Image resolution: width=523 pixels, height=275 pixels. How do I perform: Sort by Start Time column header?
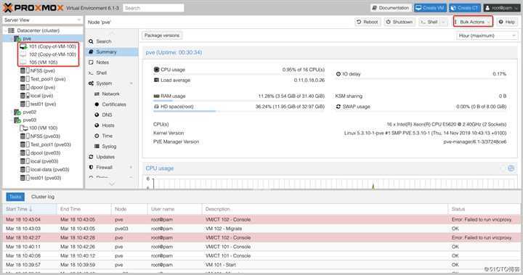[30, 209]
